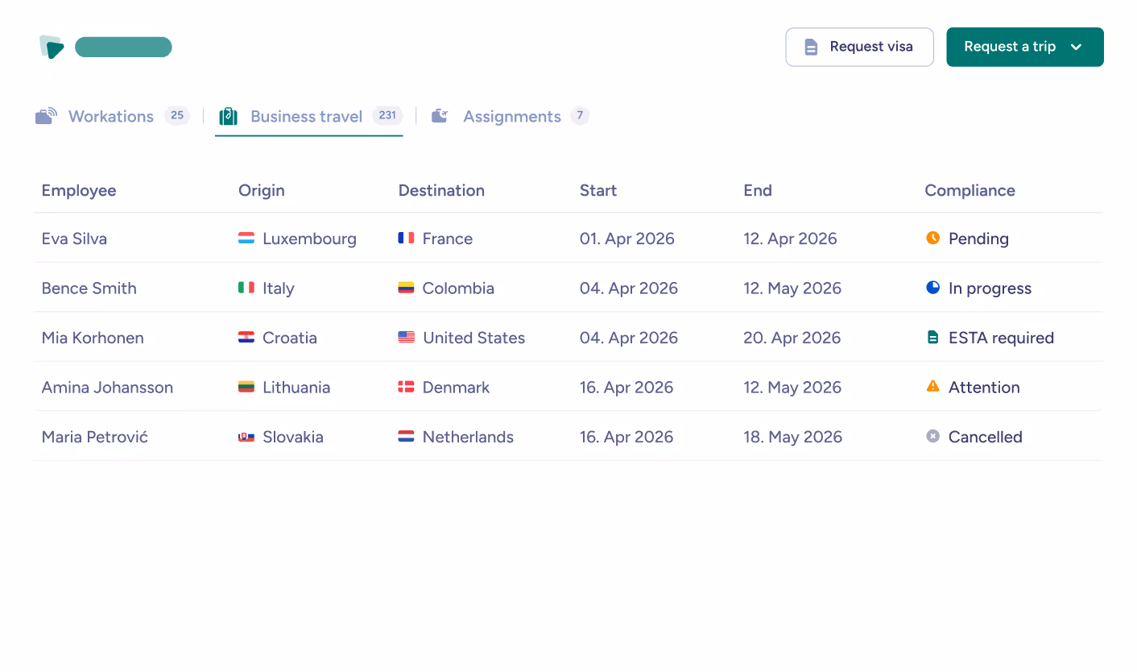Click the Denmark destination text
1137x672 pixels.
(x=456, y=387)
